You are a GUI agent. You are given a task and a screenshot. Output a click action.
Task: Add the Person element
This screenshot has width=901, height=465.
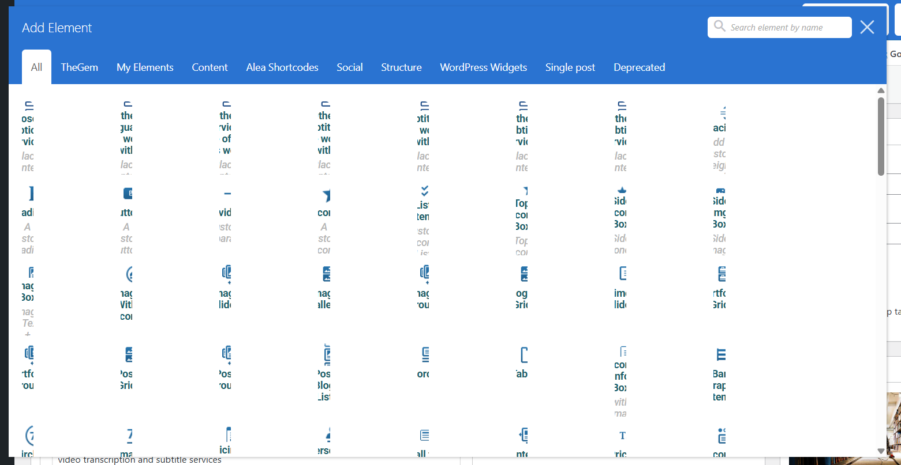(x=324, y=441)
